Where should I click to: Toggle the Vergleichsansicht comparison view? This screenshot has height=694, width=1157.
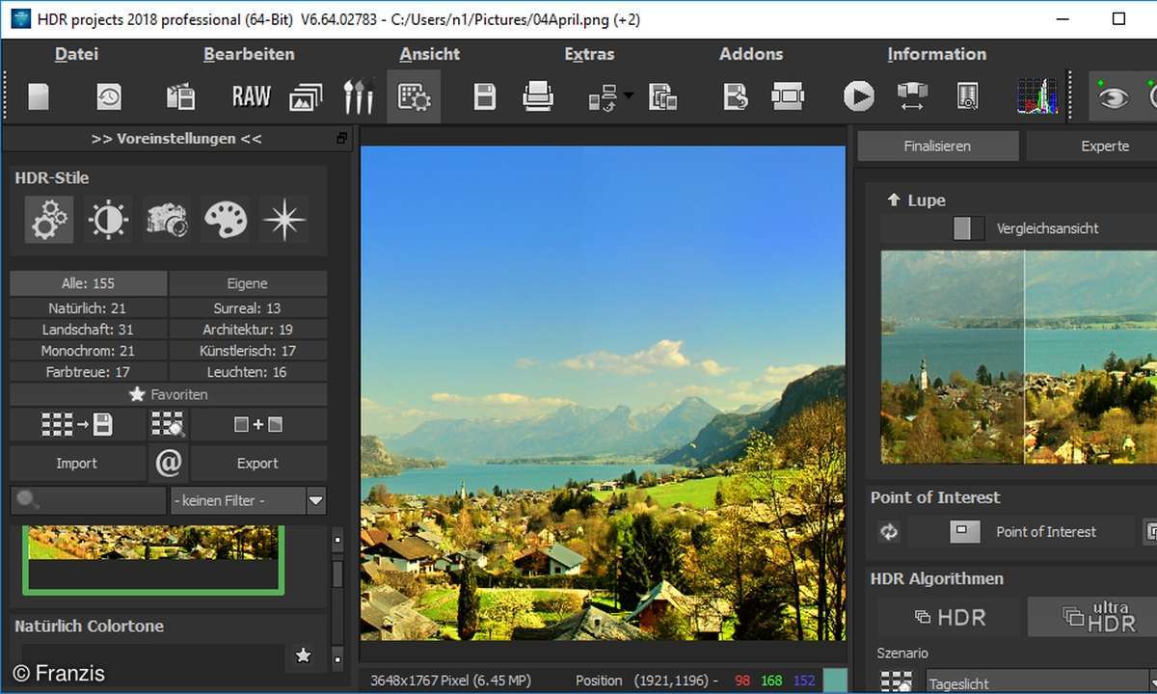[x=962, y=228]
